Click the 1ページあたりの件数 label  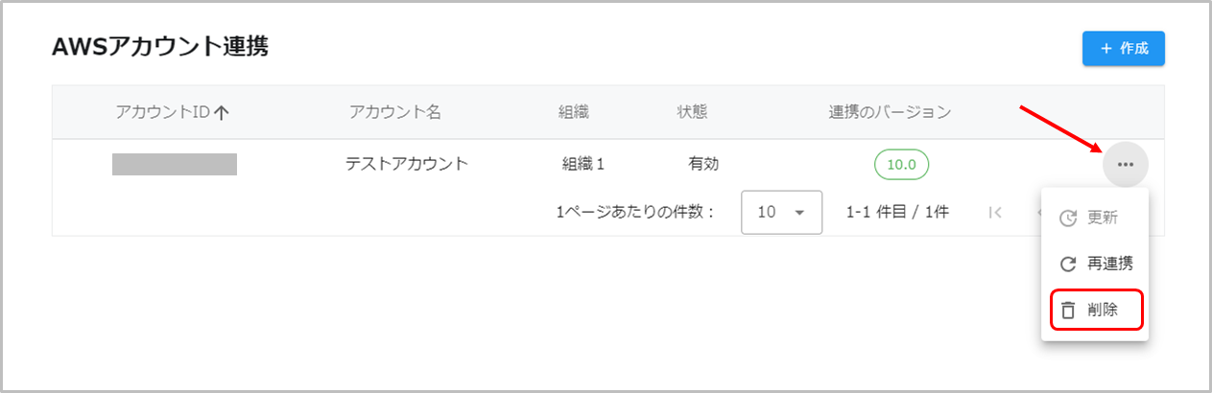[636, 213]
